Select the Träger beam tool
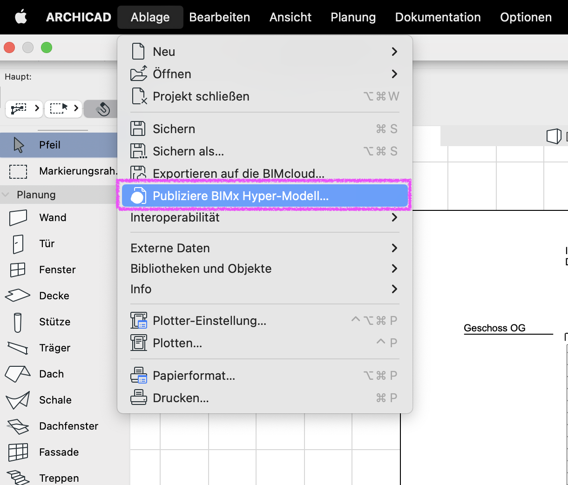The image size is (568, 485). [59, 348]
